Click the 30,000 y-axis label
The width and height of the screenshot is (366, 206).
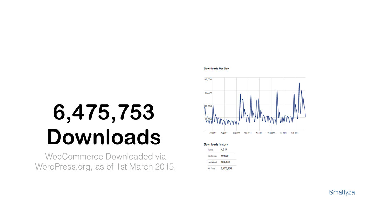(x=208, y=93)
